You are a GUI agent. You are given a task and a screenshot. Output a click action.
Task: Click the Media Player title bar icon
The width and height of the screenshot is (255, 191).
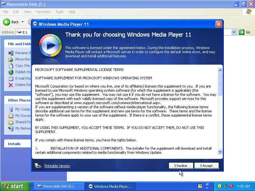35,24
